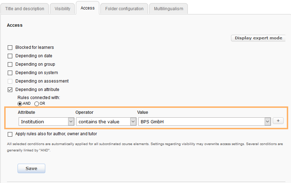Tick the Depending on group checkbox
This screenshot has width=291, height=183.
[10, 64]
